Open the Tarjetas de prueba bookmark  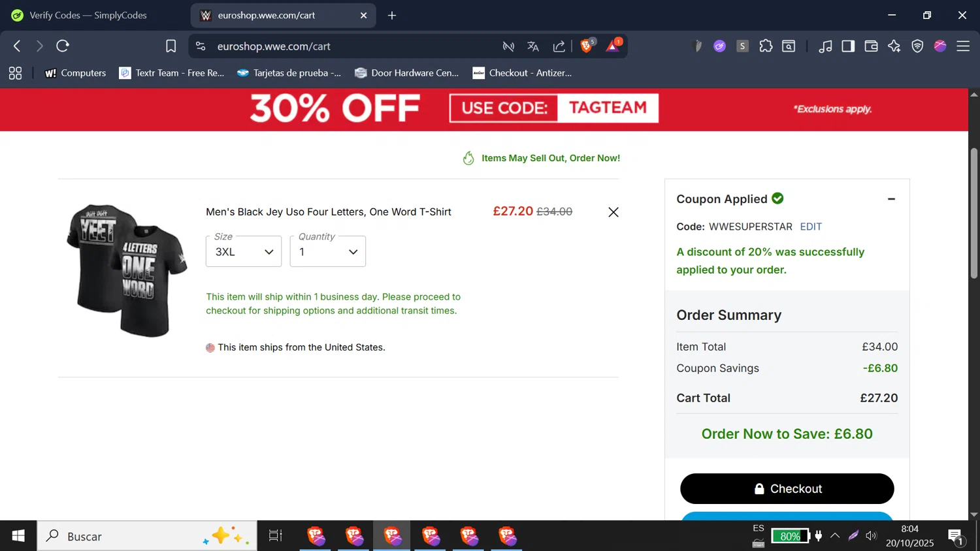click(x=289, y=73)
